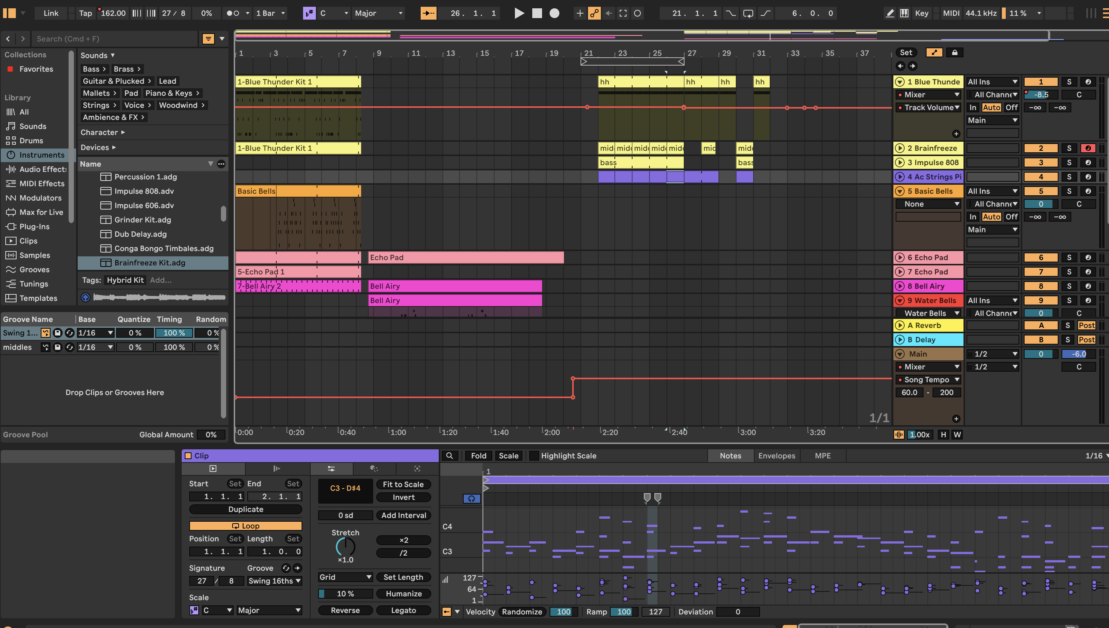The height and width of the screenshot is (628, 1109).
Task: Expand the Character filter group
Action: [103, 132]
